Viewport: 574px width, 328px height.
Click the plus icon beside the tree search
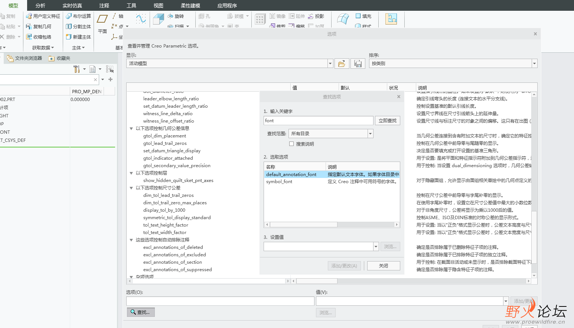pyautogui.click(x=110, y=79)
